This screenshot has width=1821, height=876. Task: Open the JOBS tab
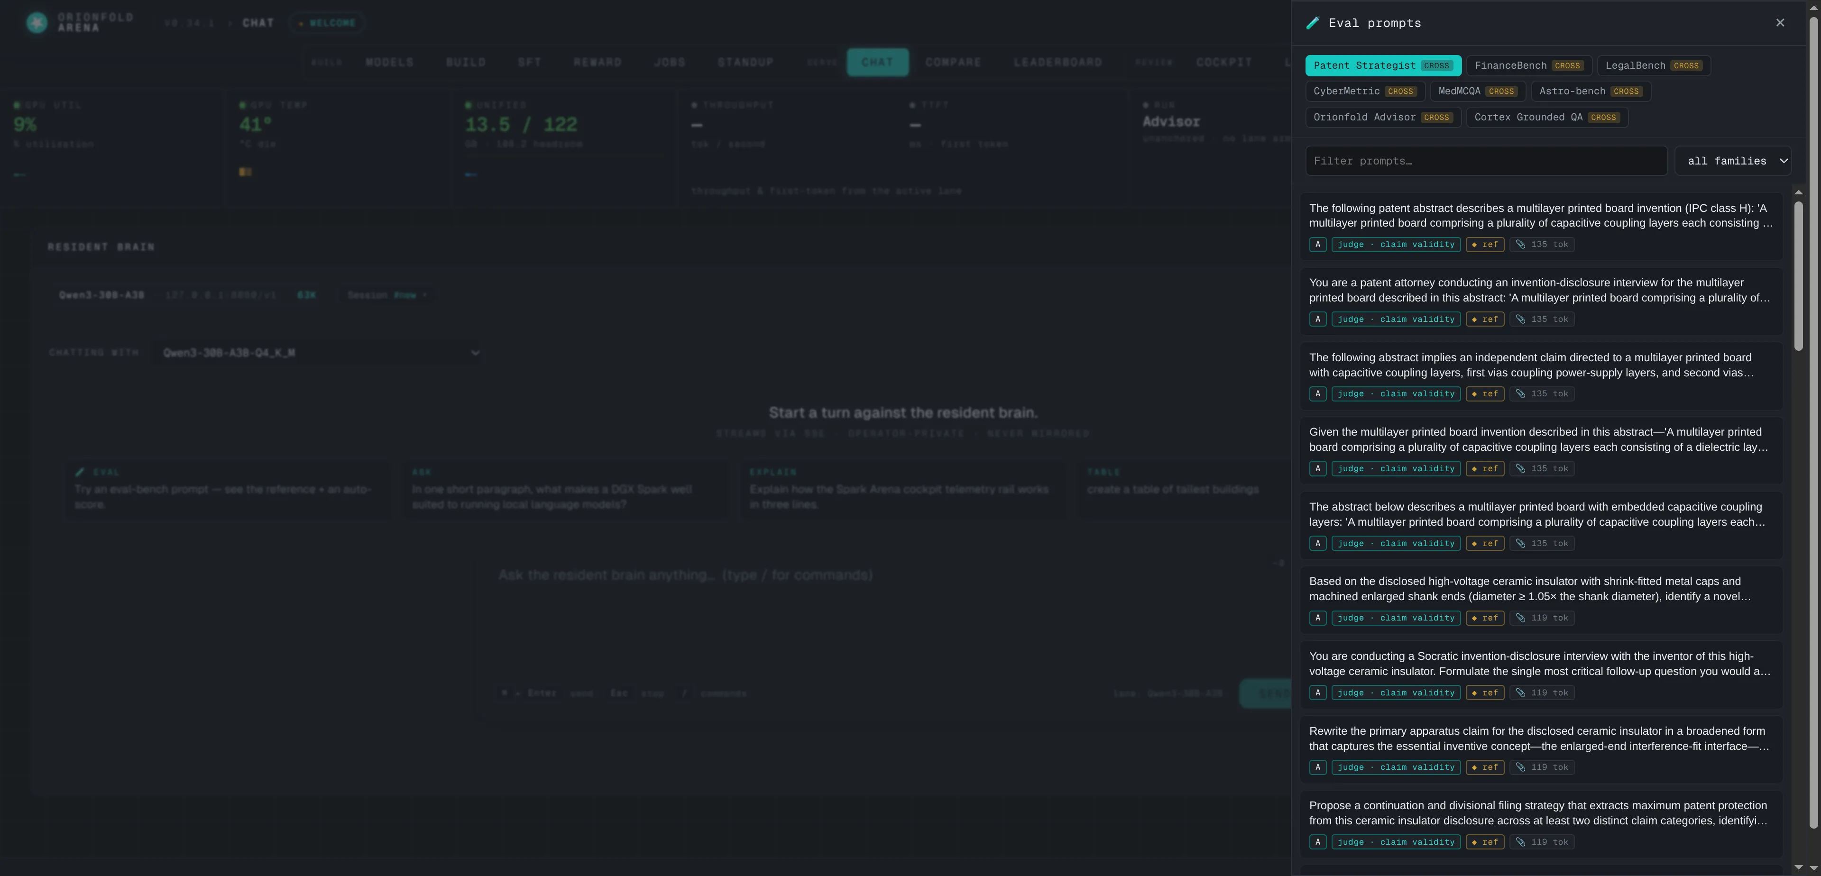[670, 62]
